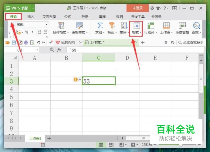Click the save floppy disk icon
Image resolution: width=210 pixels, height=152 pixels.
point(14,43)
